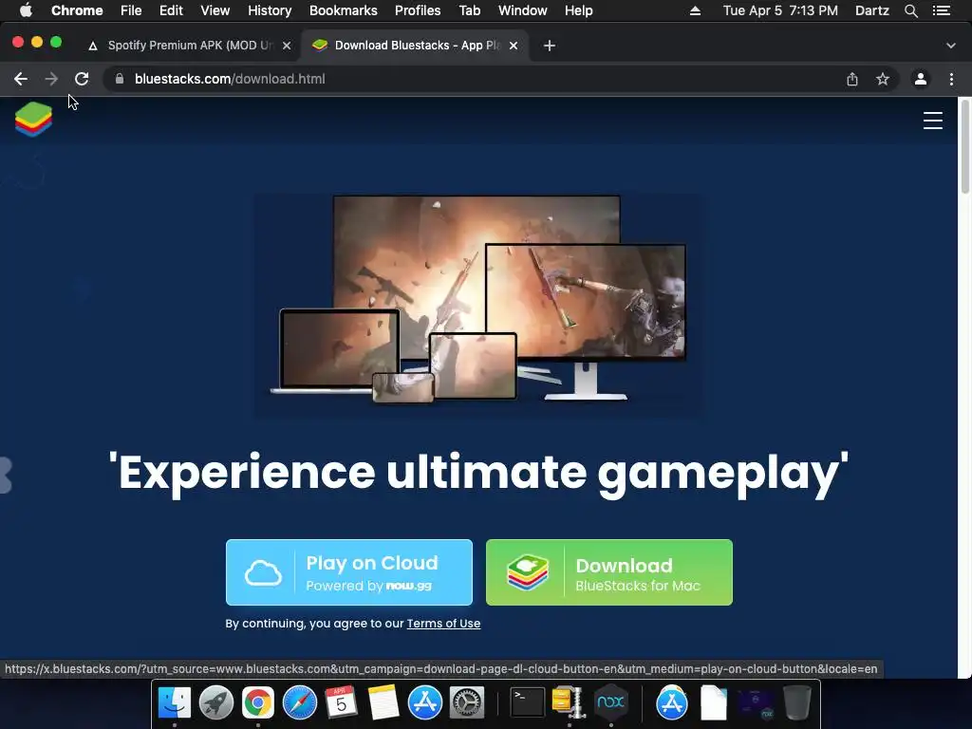The width and height of the screenshot is (972, 729).
Task: Open the History menu
Action: point(270,10)
